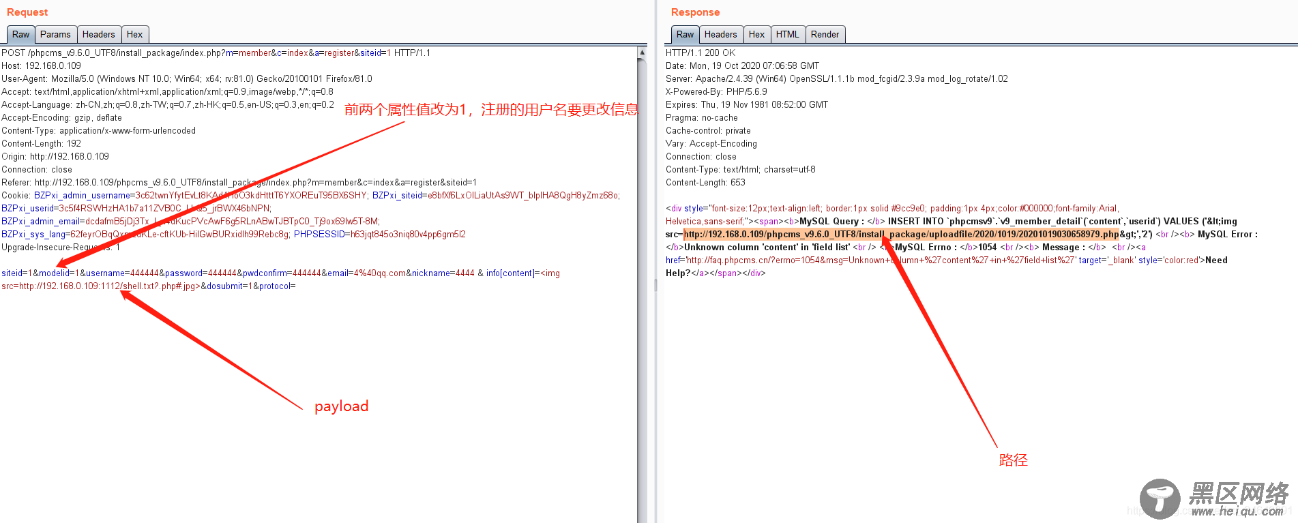1298x523 pixels.
Task: Click the 'Content-Type: text/html' response header
Action: [740, 169]
